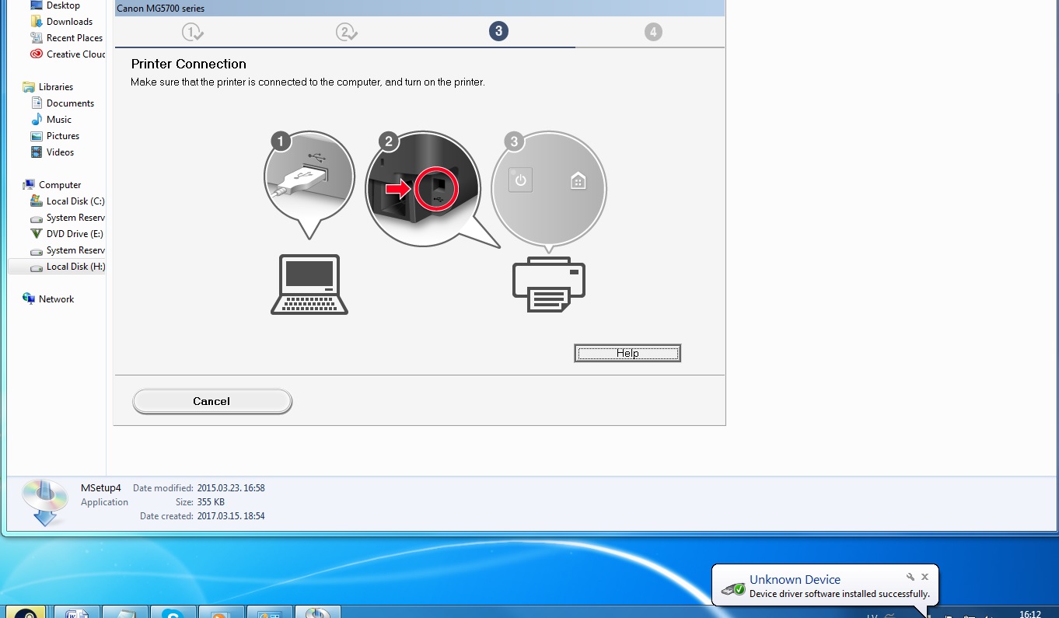This screenshot has height=618, width=1059.
Task: Open the Music library note icon
Action: point(36,120)
